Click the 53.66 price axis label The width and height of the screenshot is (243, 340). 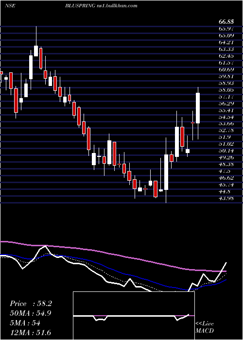(226, 124)
